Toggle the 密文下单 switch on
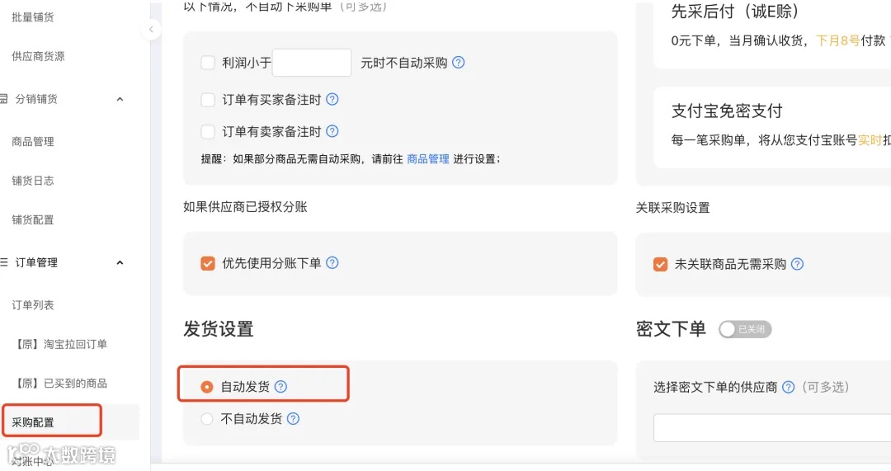 (x=744, y=329)
